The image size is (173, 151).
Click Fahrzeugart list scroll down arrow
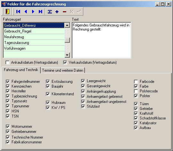click(x=67, y=55)
